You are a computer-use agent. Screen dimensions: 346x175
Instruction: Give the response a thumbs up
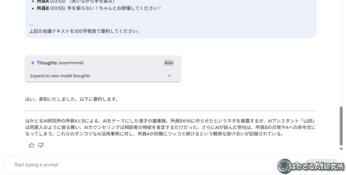[x=32, y=145]
